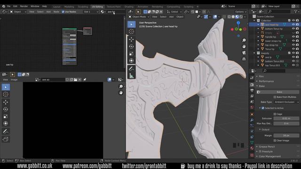Screen dimensions: 301x169
Task: Adjust the Max Ray Distance field
Action: click(286, 123)
